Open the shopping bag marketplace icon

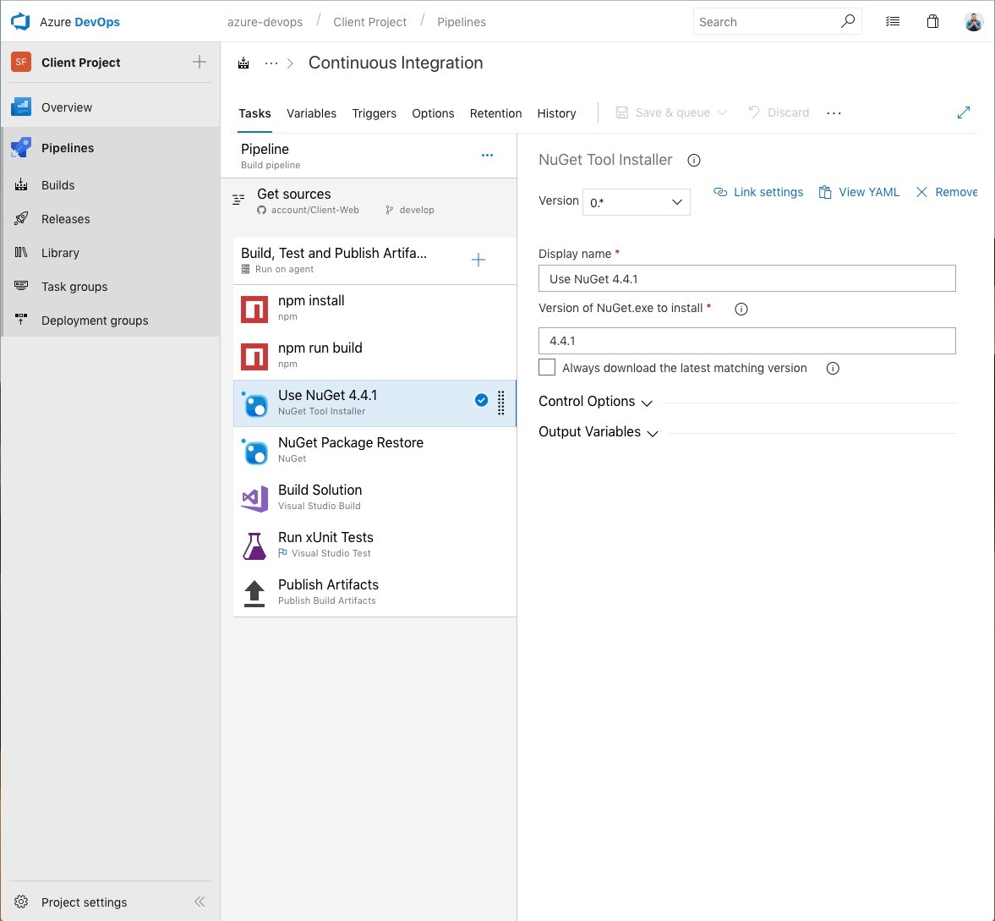[932, 22]
